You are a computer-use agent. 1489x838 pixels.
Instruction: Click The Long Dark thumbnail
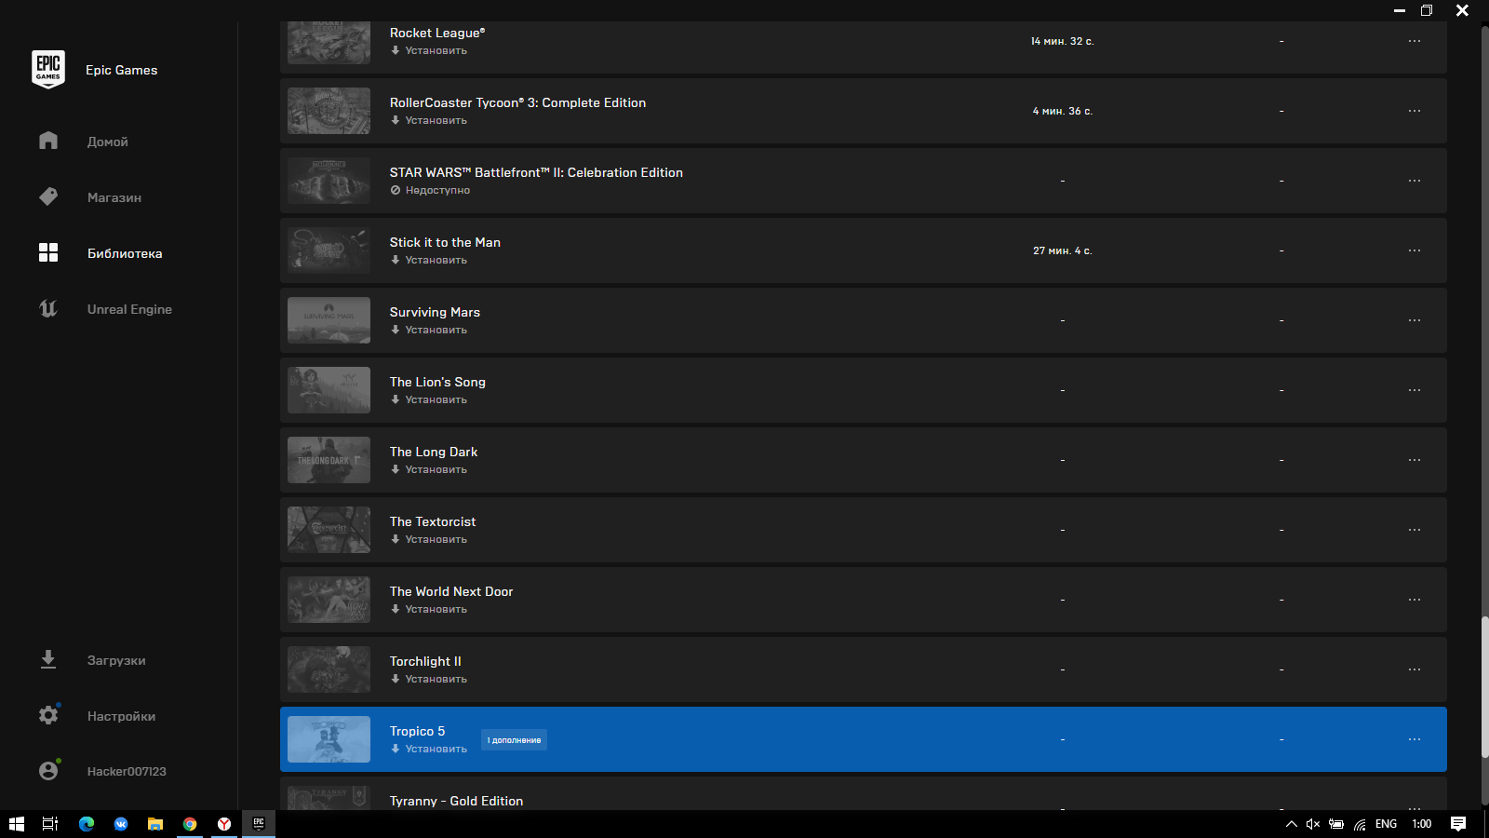coord(329,460)
